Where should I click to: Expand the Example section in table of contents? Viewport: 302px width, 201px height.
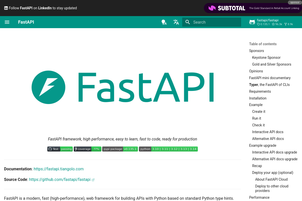pos(256,105)
